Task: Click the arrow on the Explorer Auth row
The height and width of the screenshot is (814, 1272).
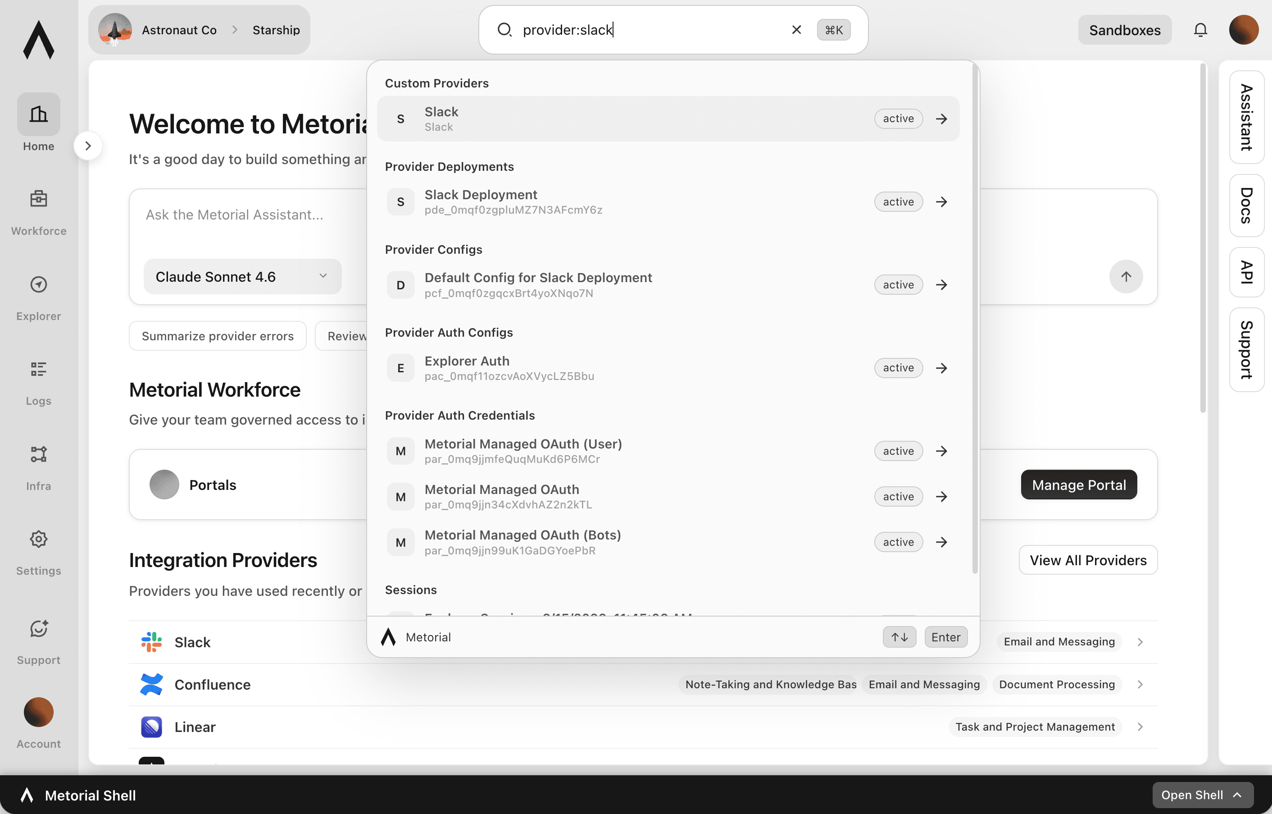Action: tap(941, 368)
